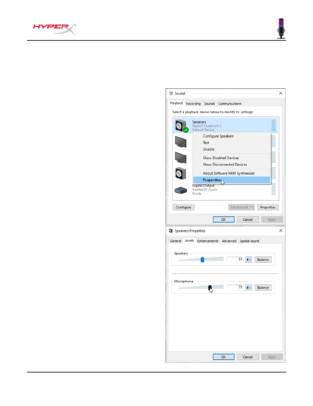Open the Communications tab
313x406 pixels.
[230, 104]
